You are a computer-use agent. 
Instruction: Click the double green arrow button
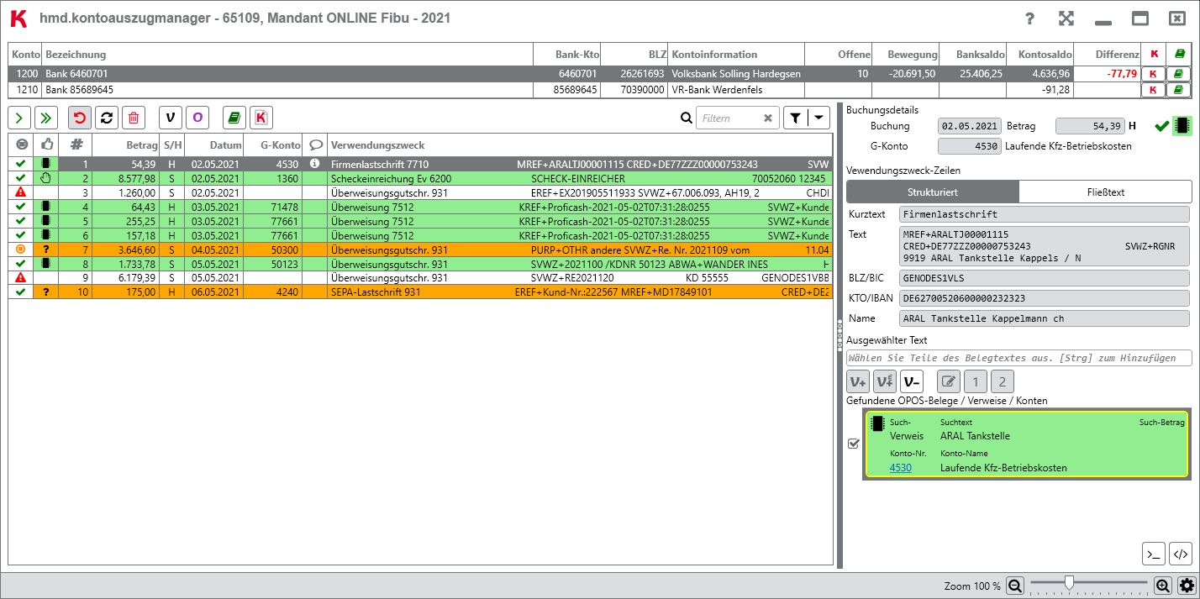coord(46,118)
